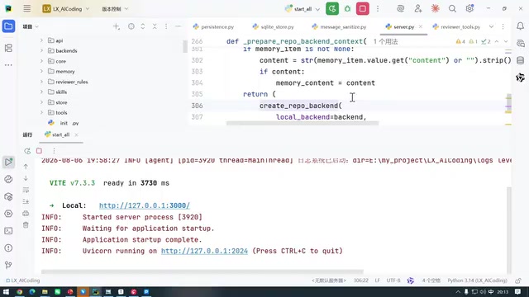This screenshot has height=297, width=529.
Task: Open the main hamburger menu
Action: [27, 9]
